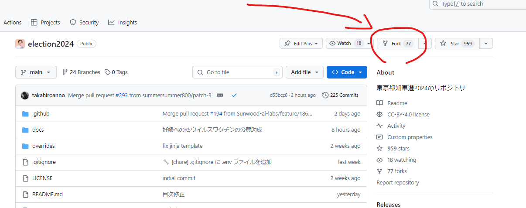The image size is (526, 208).
Task: Open the main branch selector dropdown
Action: click(x=36, y=72)
